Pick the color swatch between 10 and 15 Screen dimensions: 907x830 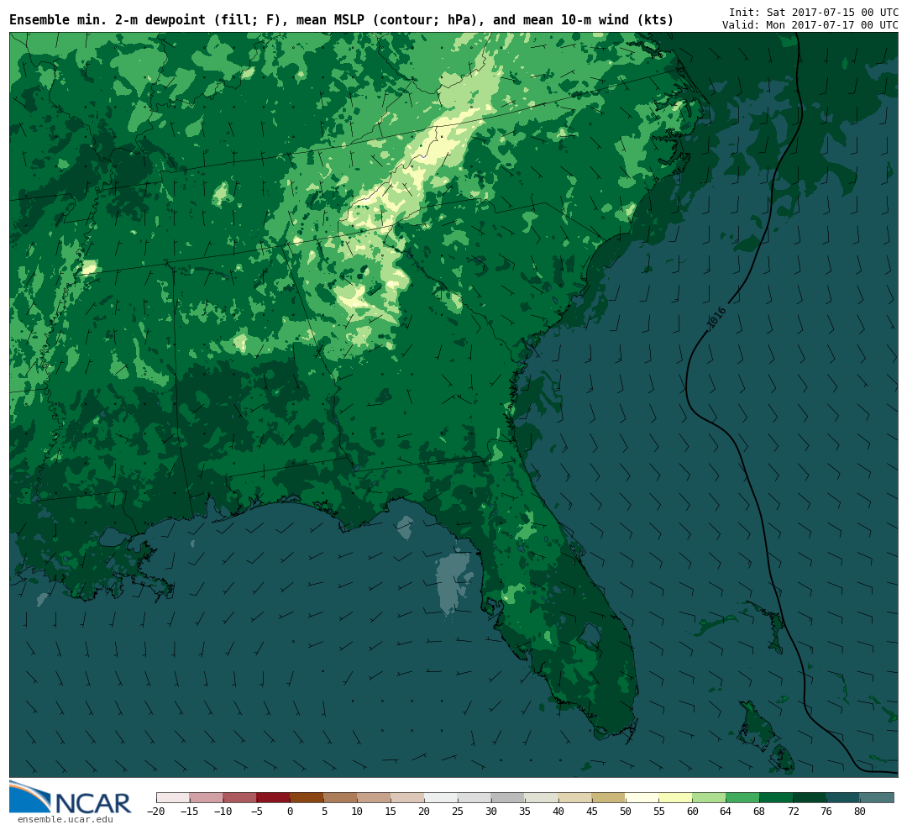tap(375, 797)
